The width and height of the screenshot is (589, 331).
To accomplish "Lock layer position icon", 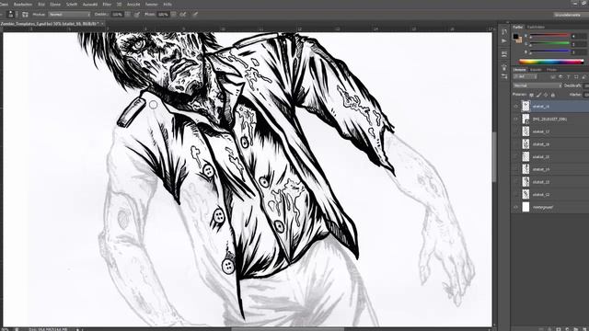I will point(546,95).
